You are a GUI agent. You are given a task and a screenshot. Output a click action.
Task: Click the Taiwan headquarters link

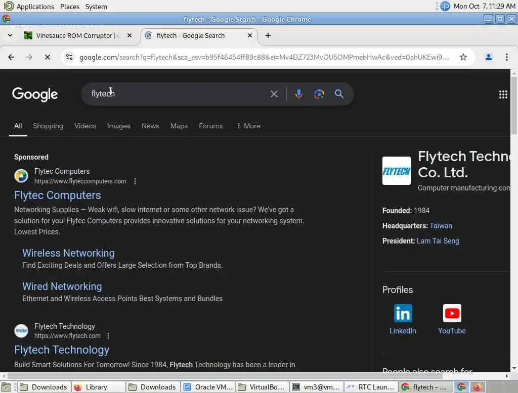click(441, 226)
